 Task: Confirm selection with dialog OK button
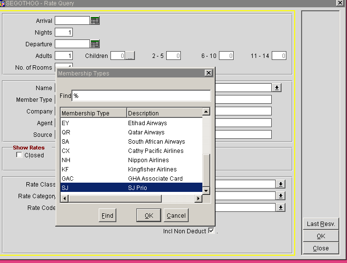[149, 215]
